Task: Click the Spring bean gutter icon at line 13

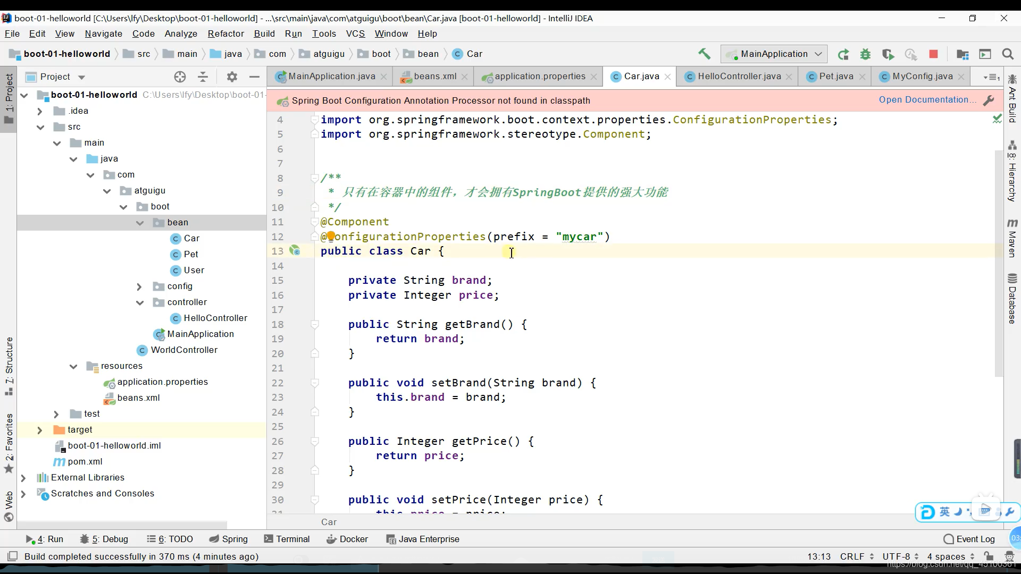Action: (295, 250)
